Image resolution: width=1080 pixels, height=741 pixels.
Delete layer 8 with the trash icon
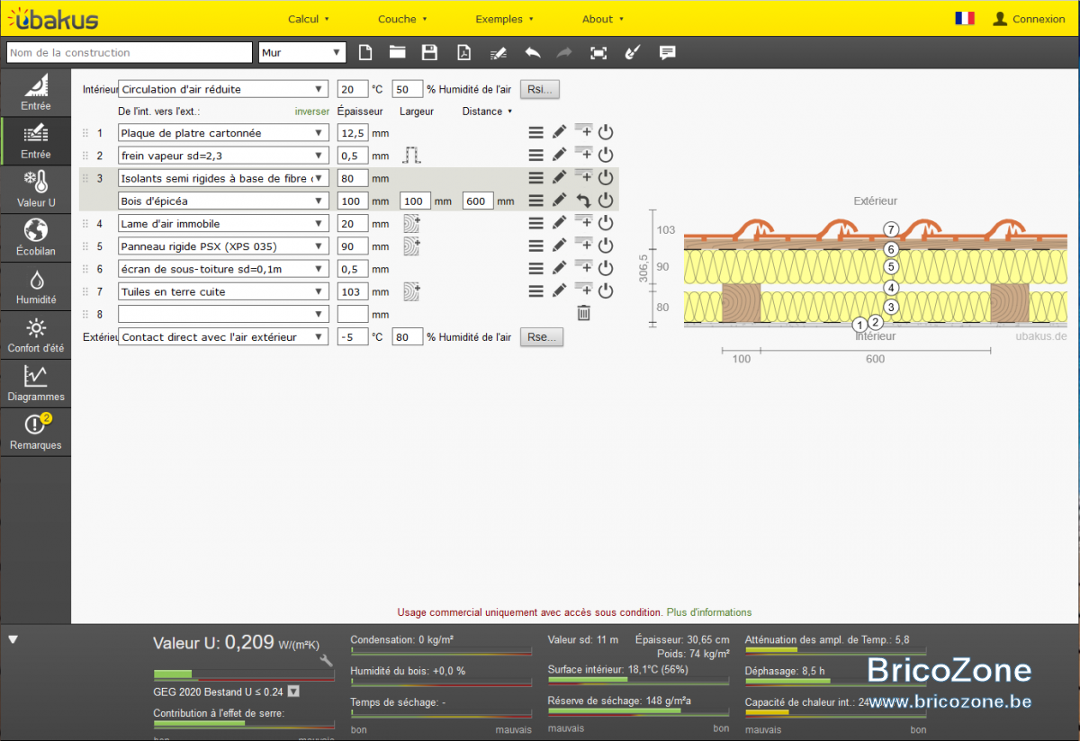click(583, 313)
